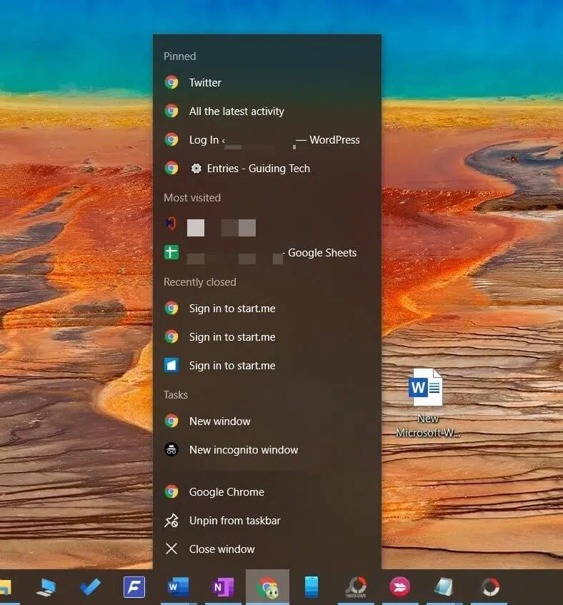Click the pink round bird taskbar icon
The height and width of the screenshot is (605, 563).
point(400,587)
